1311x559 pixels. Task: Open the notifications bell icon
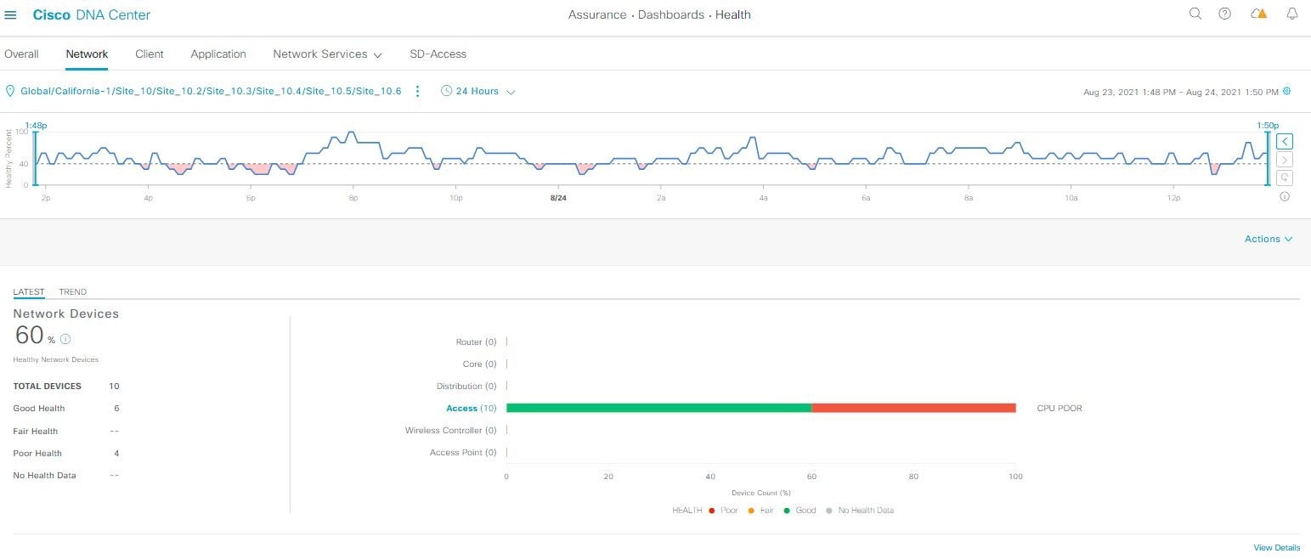(1292, 14)
